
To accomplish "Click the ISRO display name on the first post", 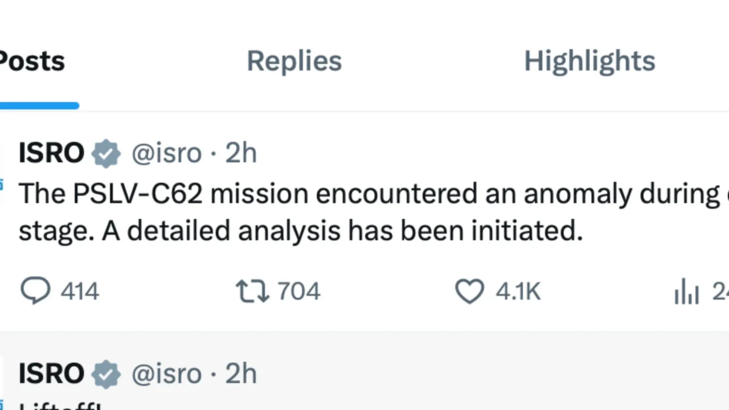I will click(x=51, y=153).
